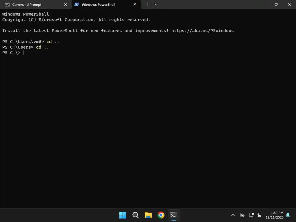Click the PowerShell tab icon

[x=76, y=4]
